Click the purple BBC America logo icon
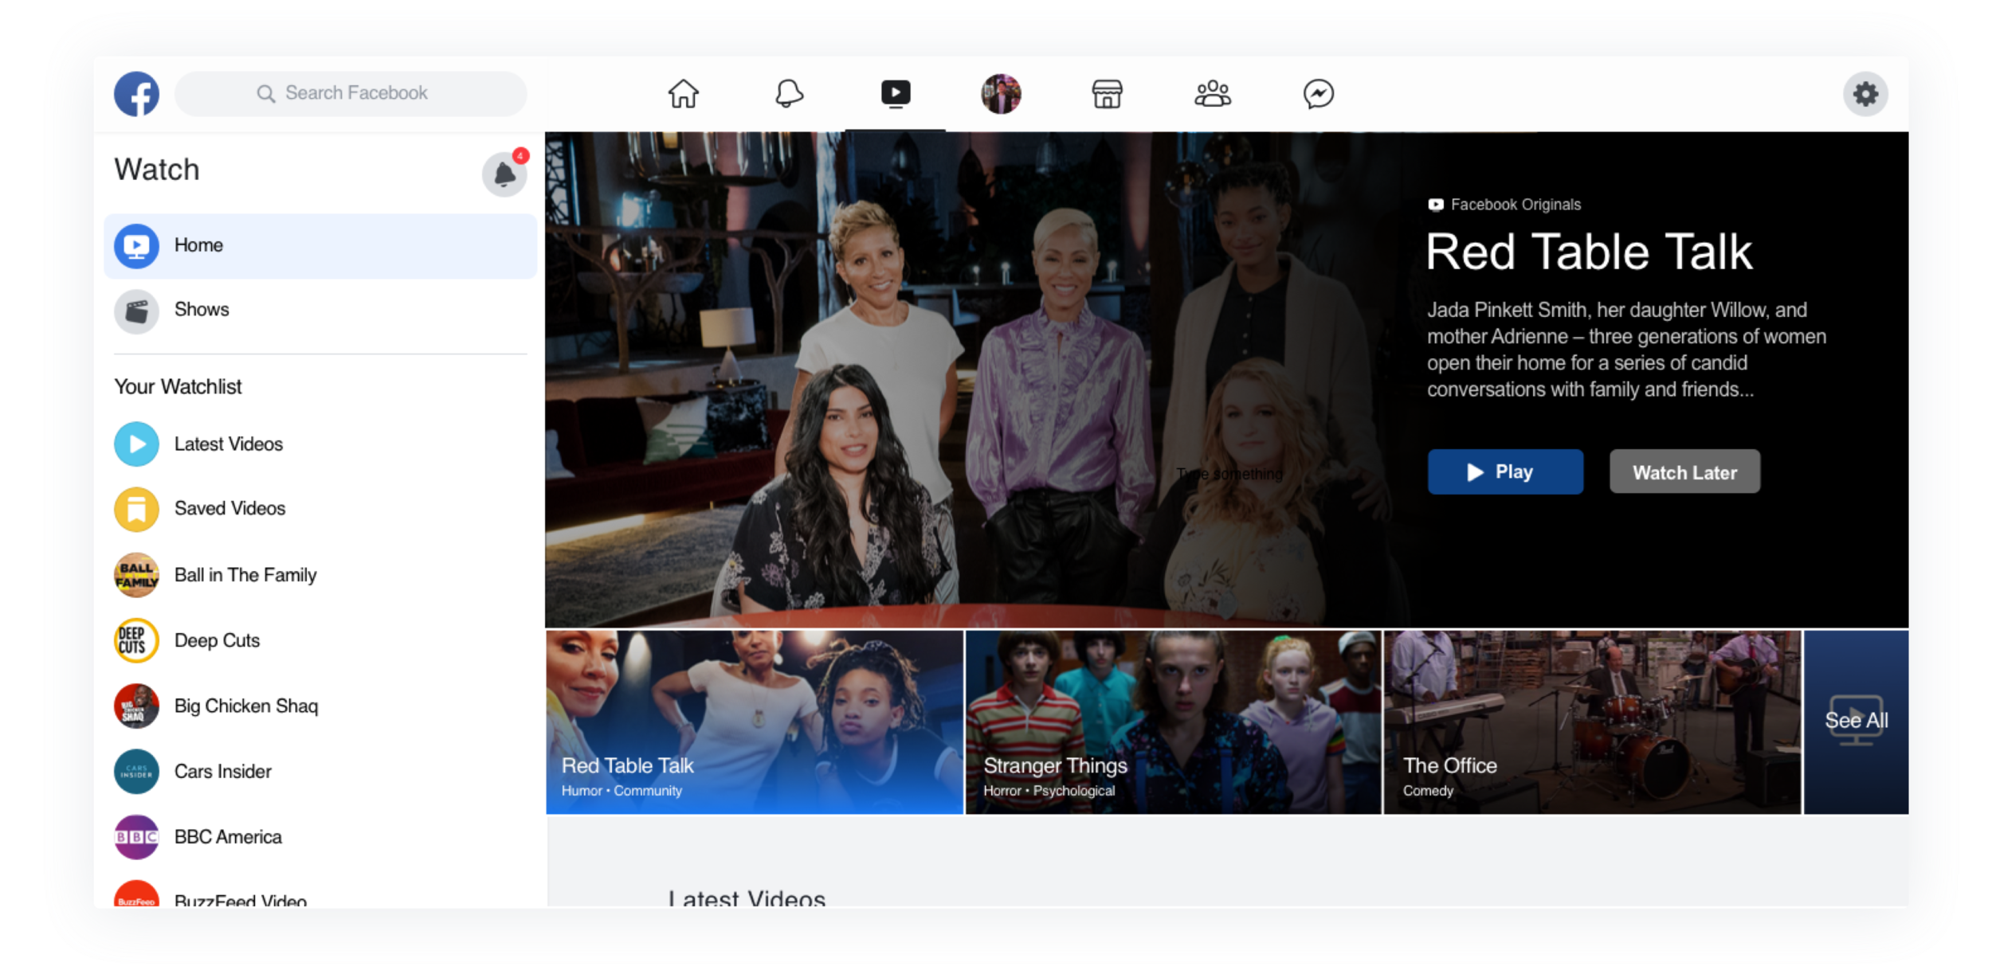 [136, 836]
